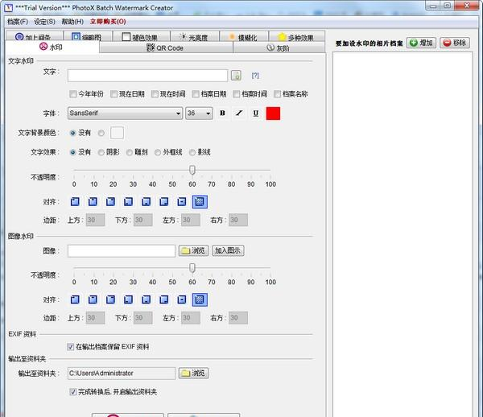The width and height of the screenshot is (483, 417).
Task: Toggle italic for watermark text
Action: point(239,114)
